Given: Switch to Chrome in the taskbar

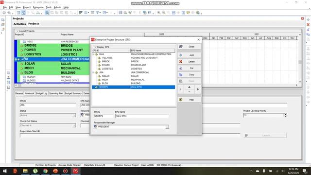Looking at the screenshot, I should (45, 171).
